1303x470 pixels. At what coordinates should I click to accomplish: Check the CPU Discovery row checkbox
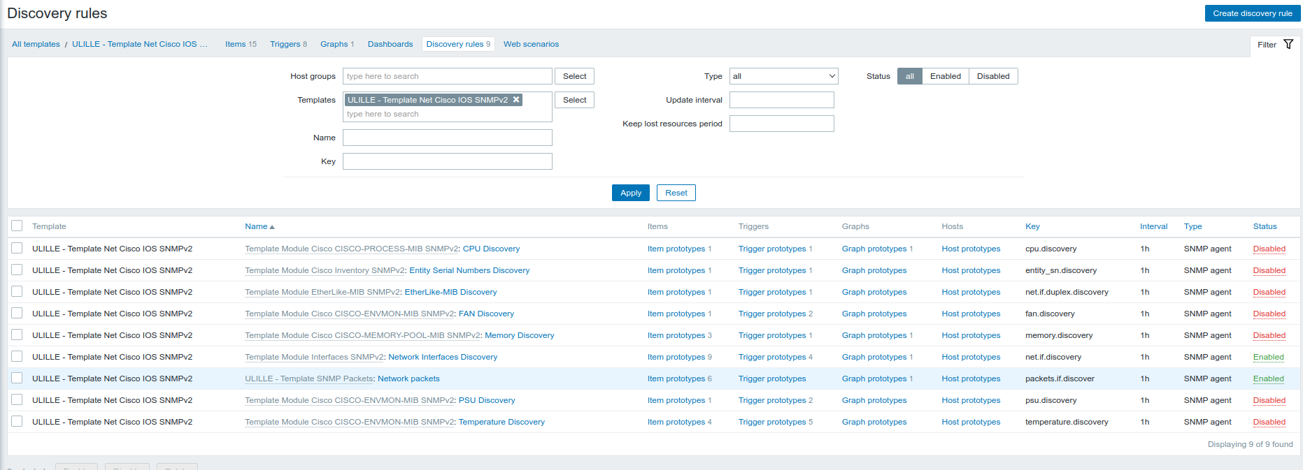17,248
